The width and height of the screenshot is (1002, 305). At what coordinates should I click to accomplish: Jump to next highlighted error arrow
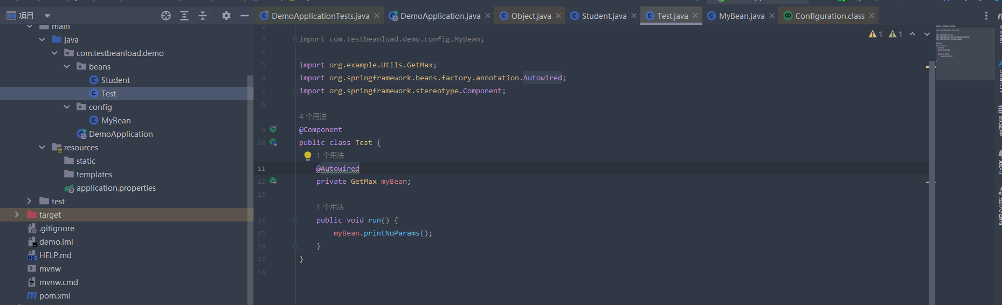(x=927, y=34)
